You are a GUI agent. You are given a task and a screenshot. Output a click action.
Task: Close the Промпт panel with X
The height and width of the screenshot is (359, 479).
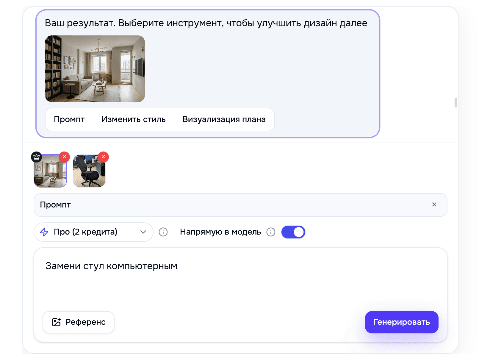(x=434, y=205)
